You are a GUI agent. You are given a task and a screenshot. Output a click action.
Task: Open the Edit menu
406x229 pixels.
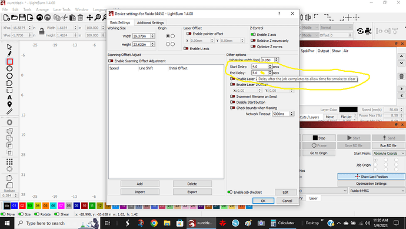pyautogui.click(x=15, y=9)
